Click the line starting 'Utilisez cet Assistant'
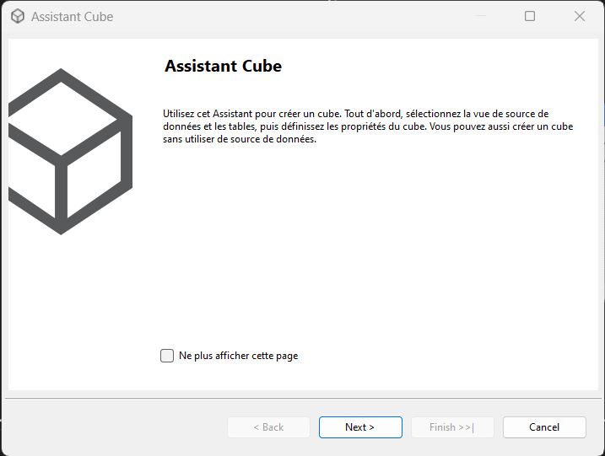This screenshot has height=456, width=605. click(x=355, y=114)
